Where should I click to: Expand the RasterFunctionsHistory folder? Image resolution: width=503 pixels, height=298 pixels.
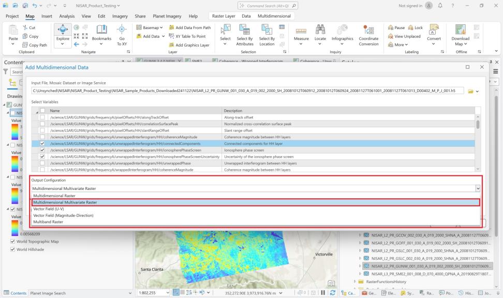pos(355,281)
